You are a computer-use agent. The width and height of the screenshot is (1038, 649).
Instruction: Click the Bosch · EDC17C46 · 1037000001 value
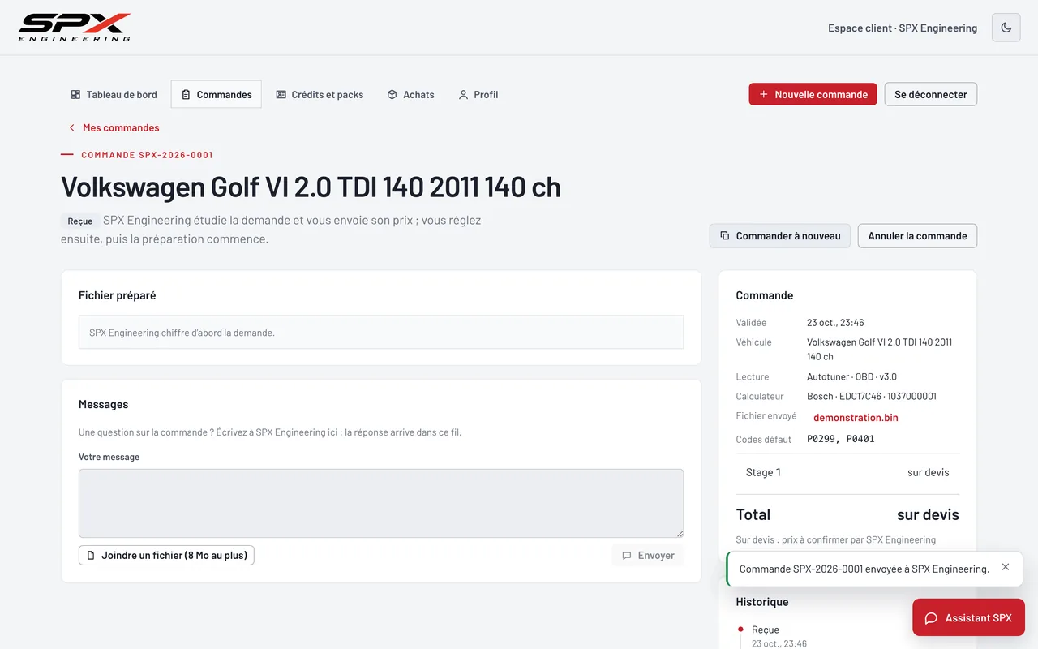coord(872,397)
